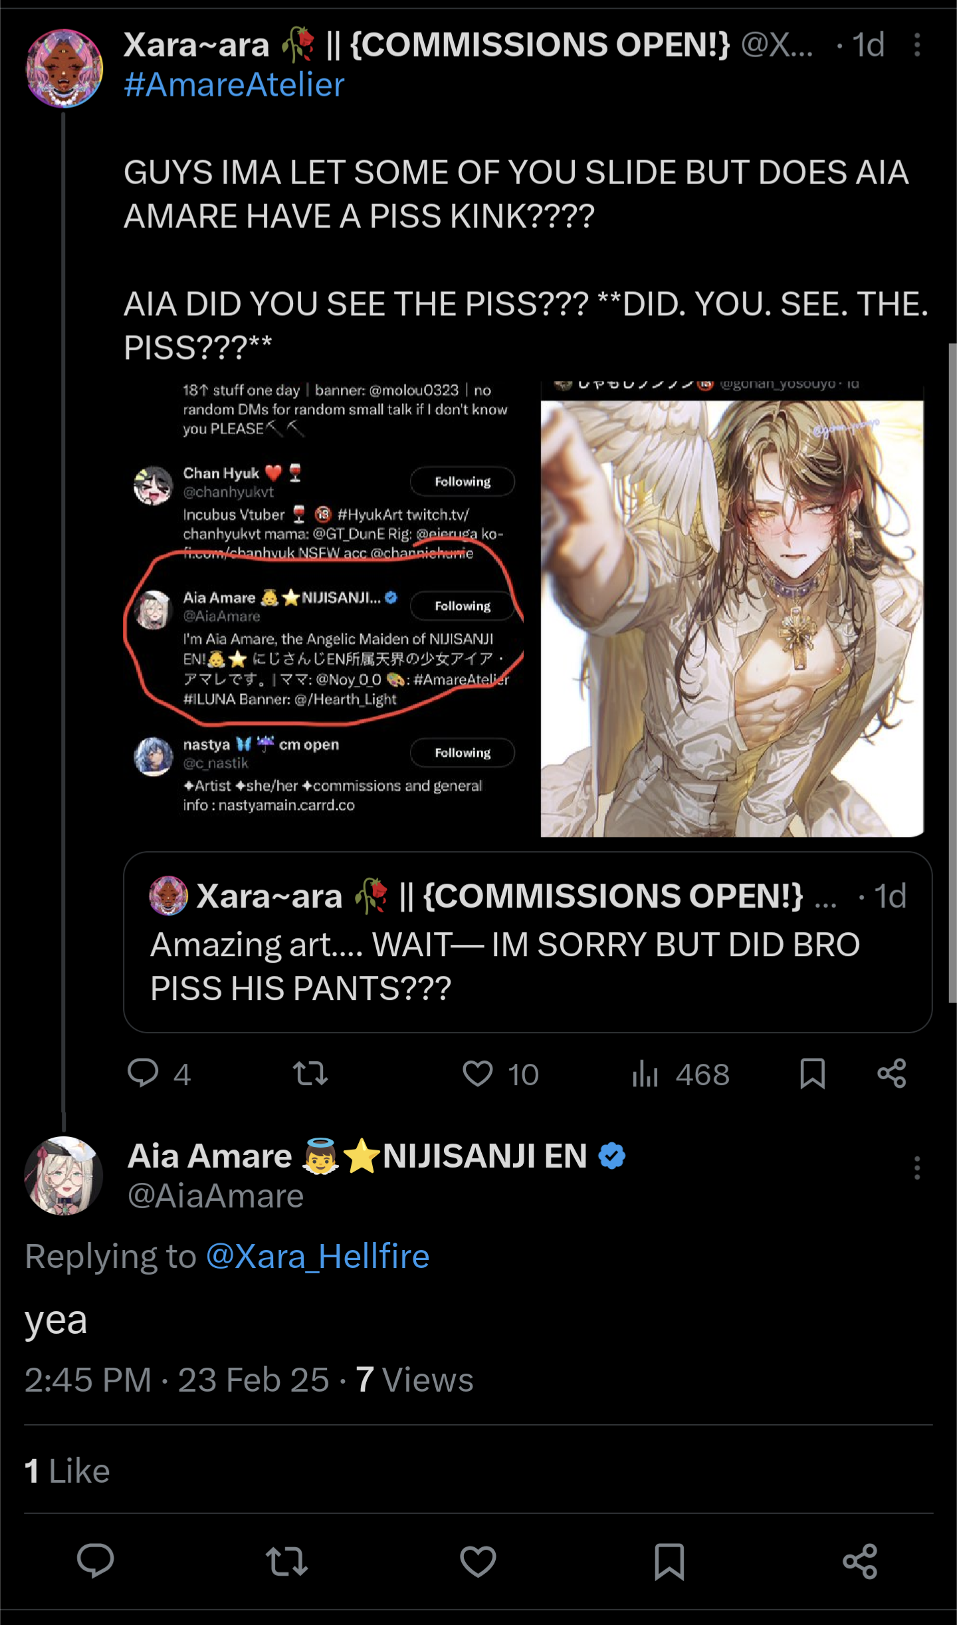This screenshot has width=957, height=1625.
Task: Repost Xara~ara's original tweet
Action: pos(310,1073)
